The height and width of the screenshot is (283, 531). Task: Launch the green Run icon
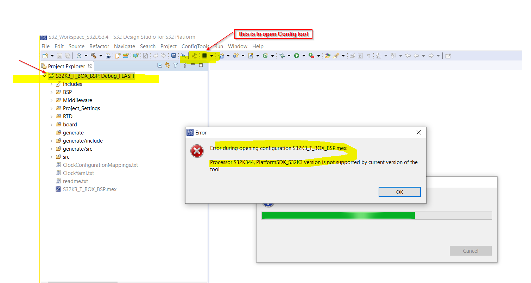297,55
